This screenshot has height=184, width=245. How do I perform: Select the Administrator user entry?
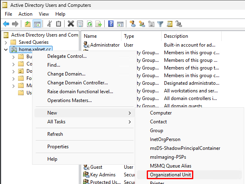tap(104, 45)
